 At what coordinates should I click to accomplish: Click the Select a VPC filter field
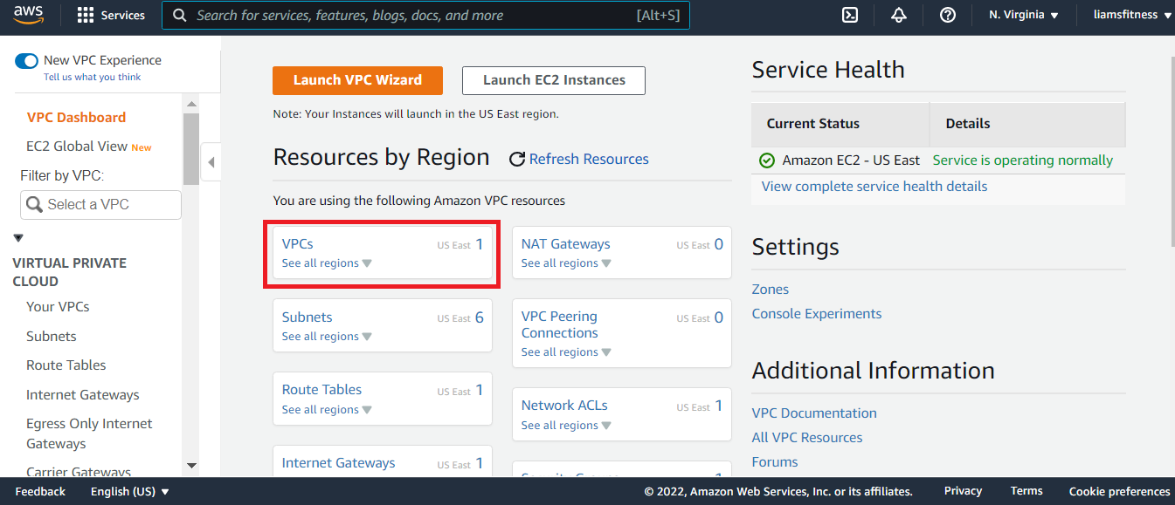100,205
